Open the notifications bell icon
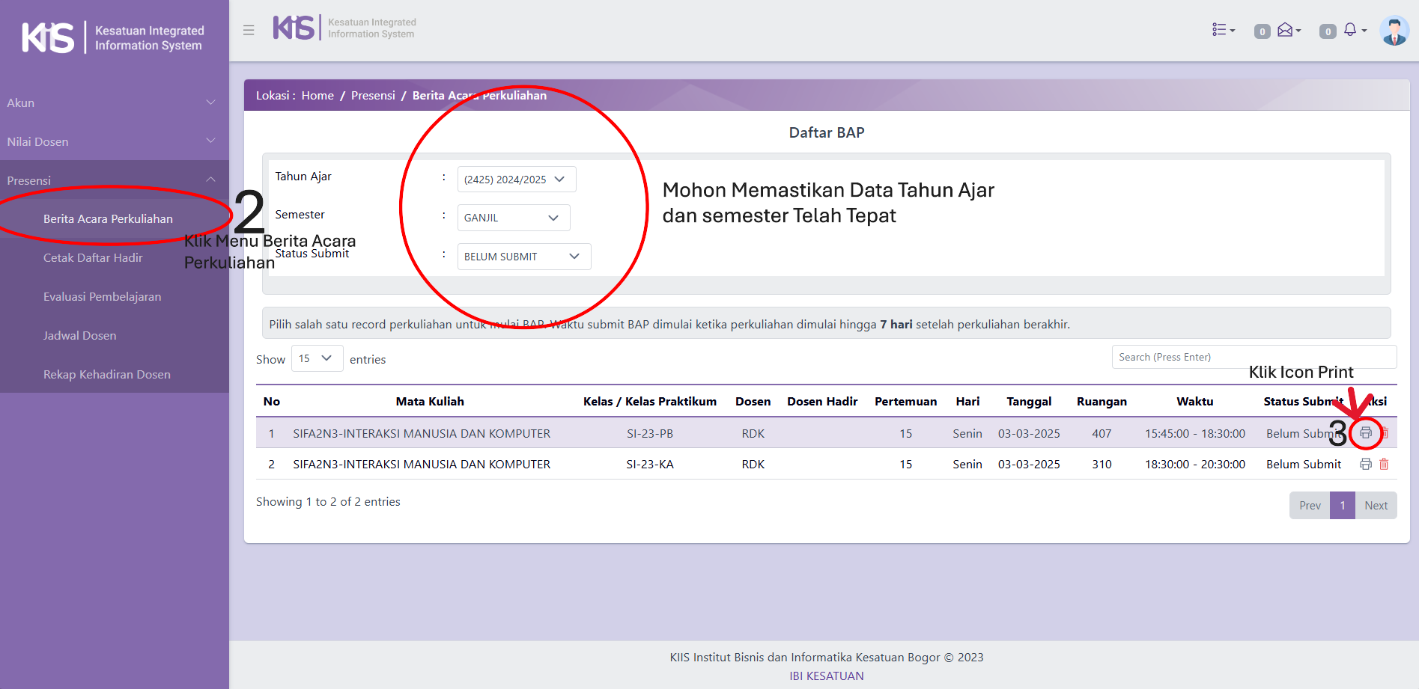The height and width of the screenshot is (689, 1419). click(1352, 30)
